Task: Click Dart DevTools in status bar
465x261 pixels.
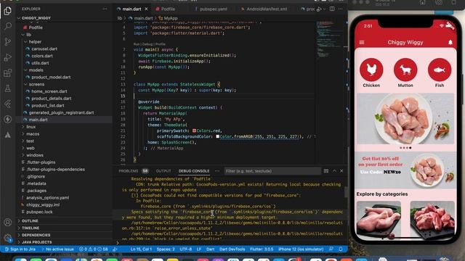Action: pos(232,249)
